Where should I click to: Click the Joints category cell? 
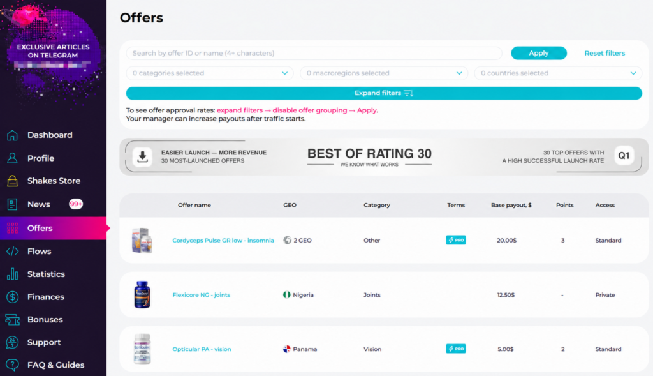[x=372, y=295]
